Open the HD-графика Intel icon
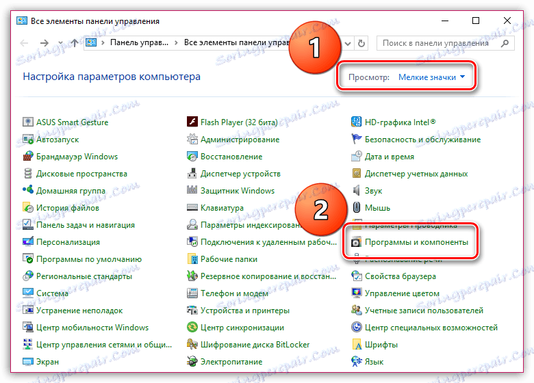This screenshot has height=383, width=534. click(356, 122)
